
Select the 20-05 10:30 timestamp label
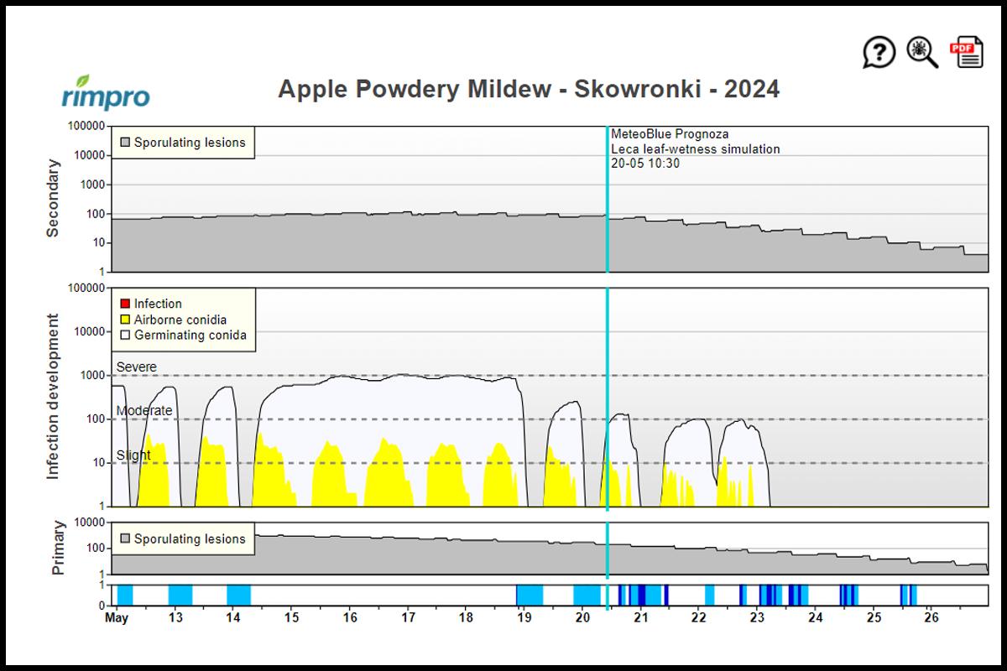645,164
